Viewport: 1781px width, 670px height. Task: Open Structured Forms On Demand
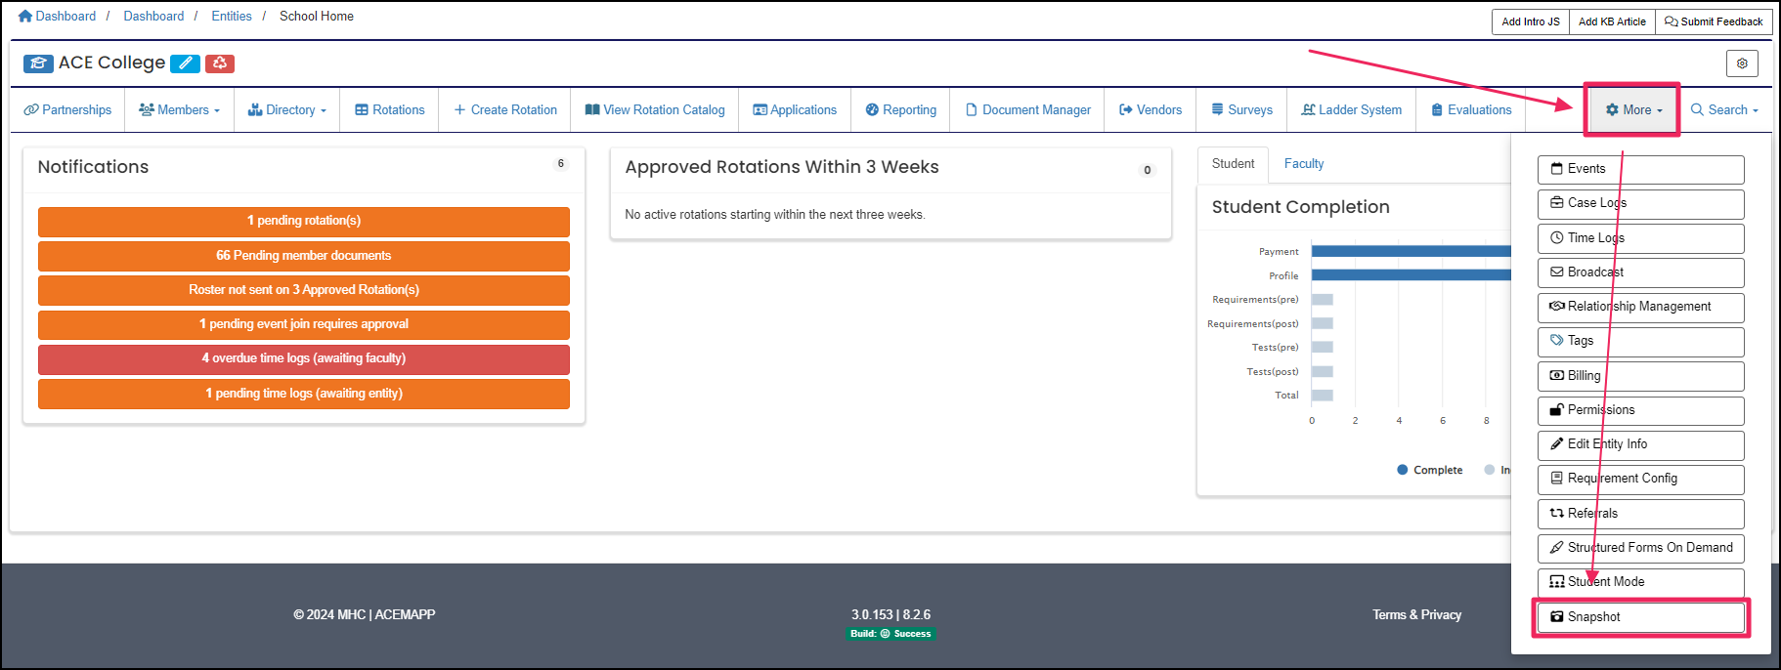pyautogui.click(x=1640, y=548)
